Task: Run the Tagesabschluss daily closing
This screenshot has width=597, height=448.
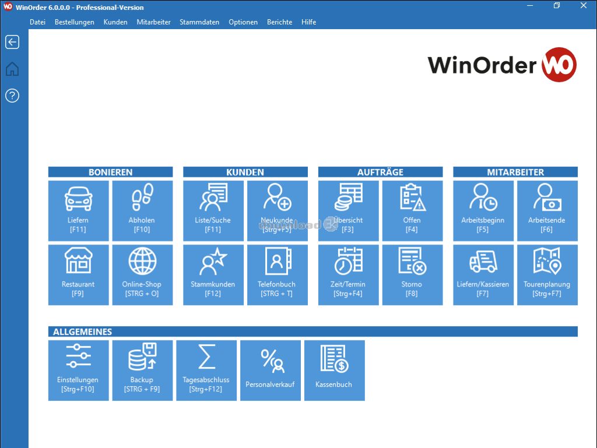Action: (206, 370)
